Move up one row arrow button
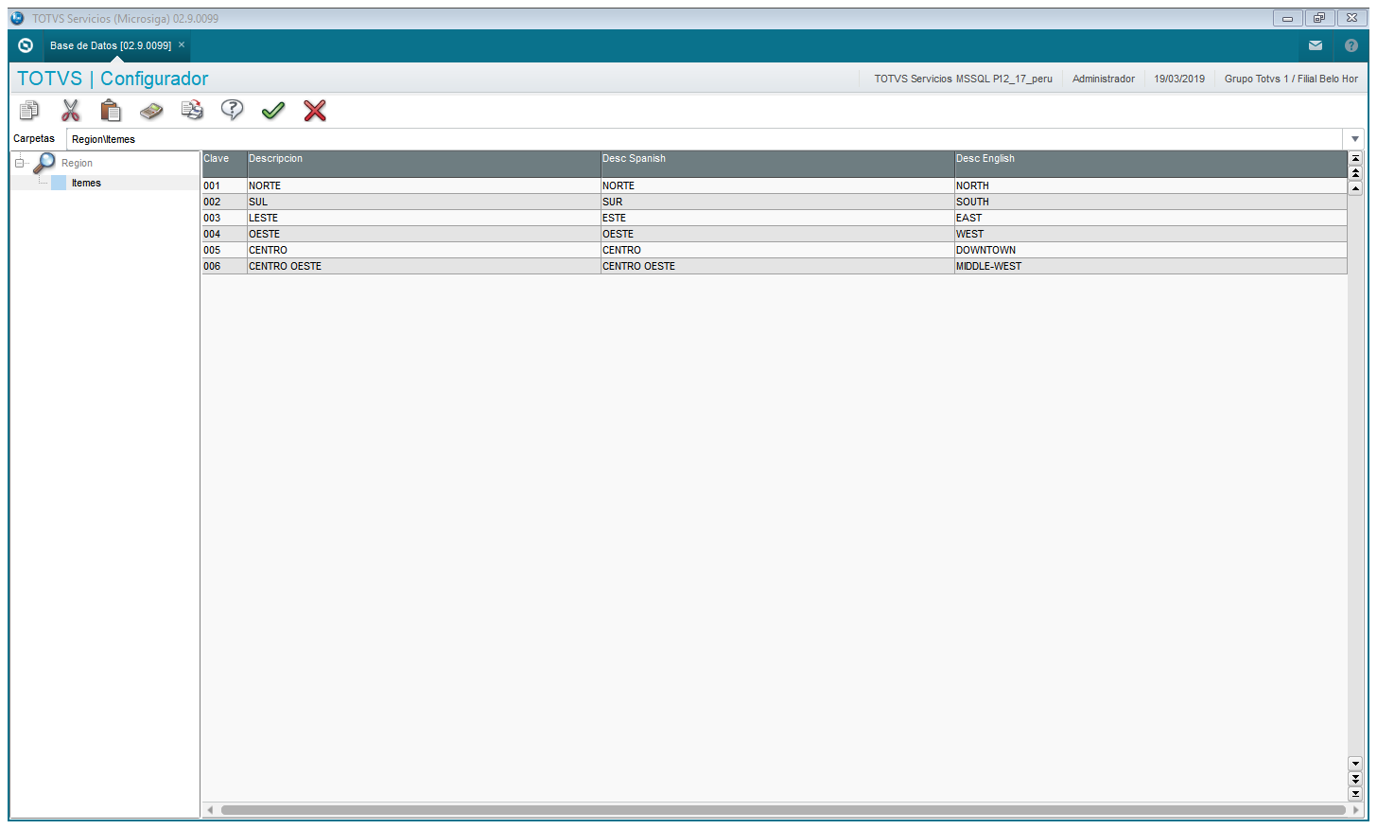This screenshot has width=1377, height=829. pos(1355,188)
